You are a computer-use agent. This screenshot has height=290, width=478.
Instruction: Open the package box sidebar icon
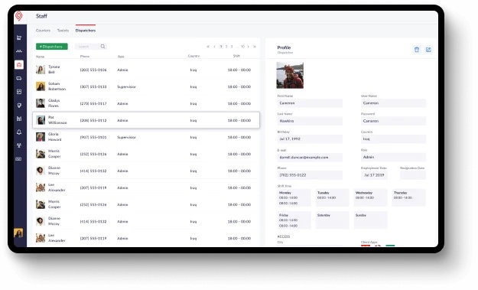[19, 92]
